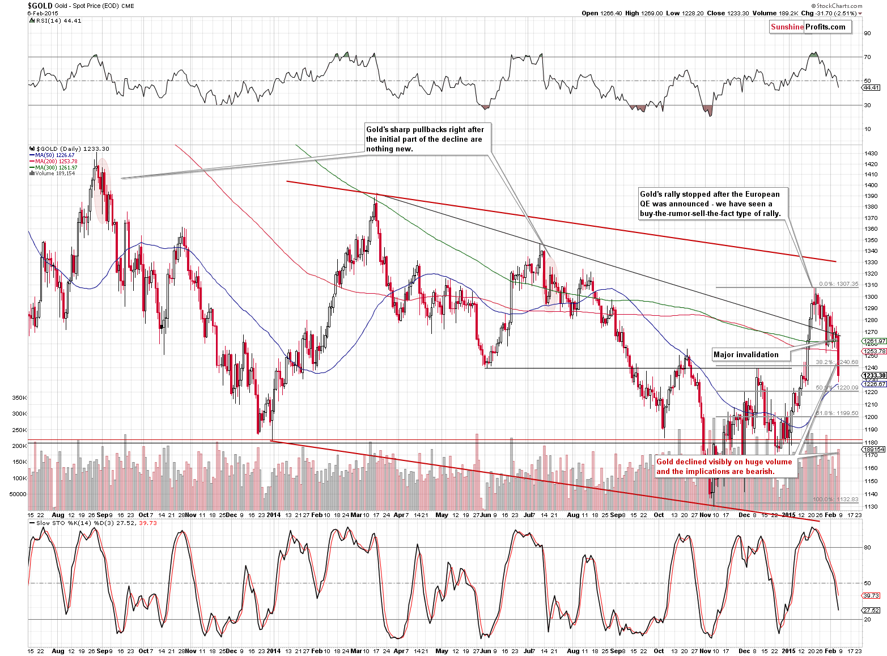Image resolution: width=887 pixels, height=656 pixels.
Task: Click the 0.0%: 1307.35 Fibonacci label
Action: (839, 284)
